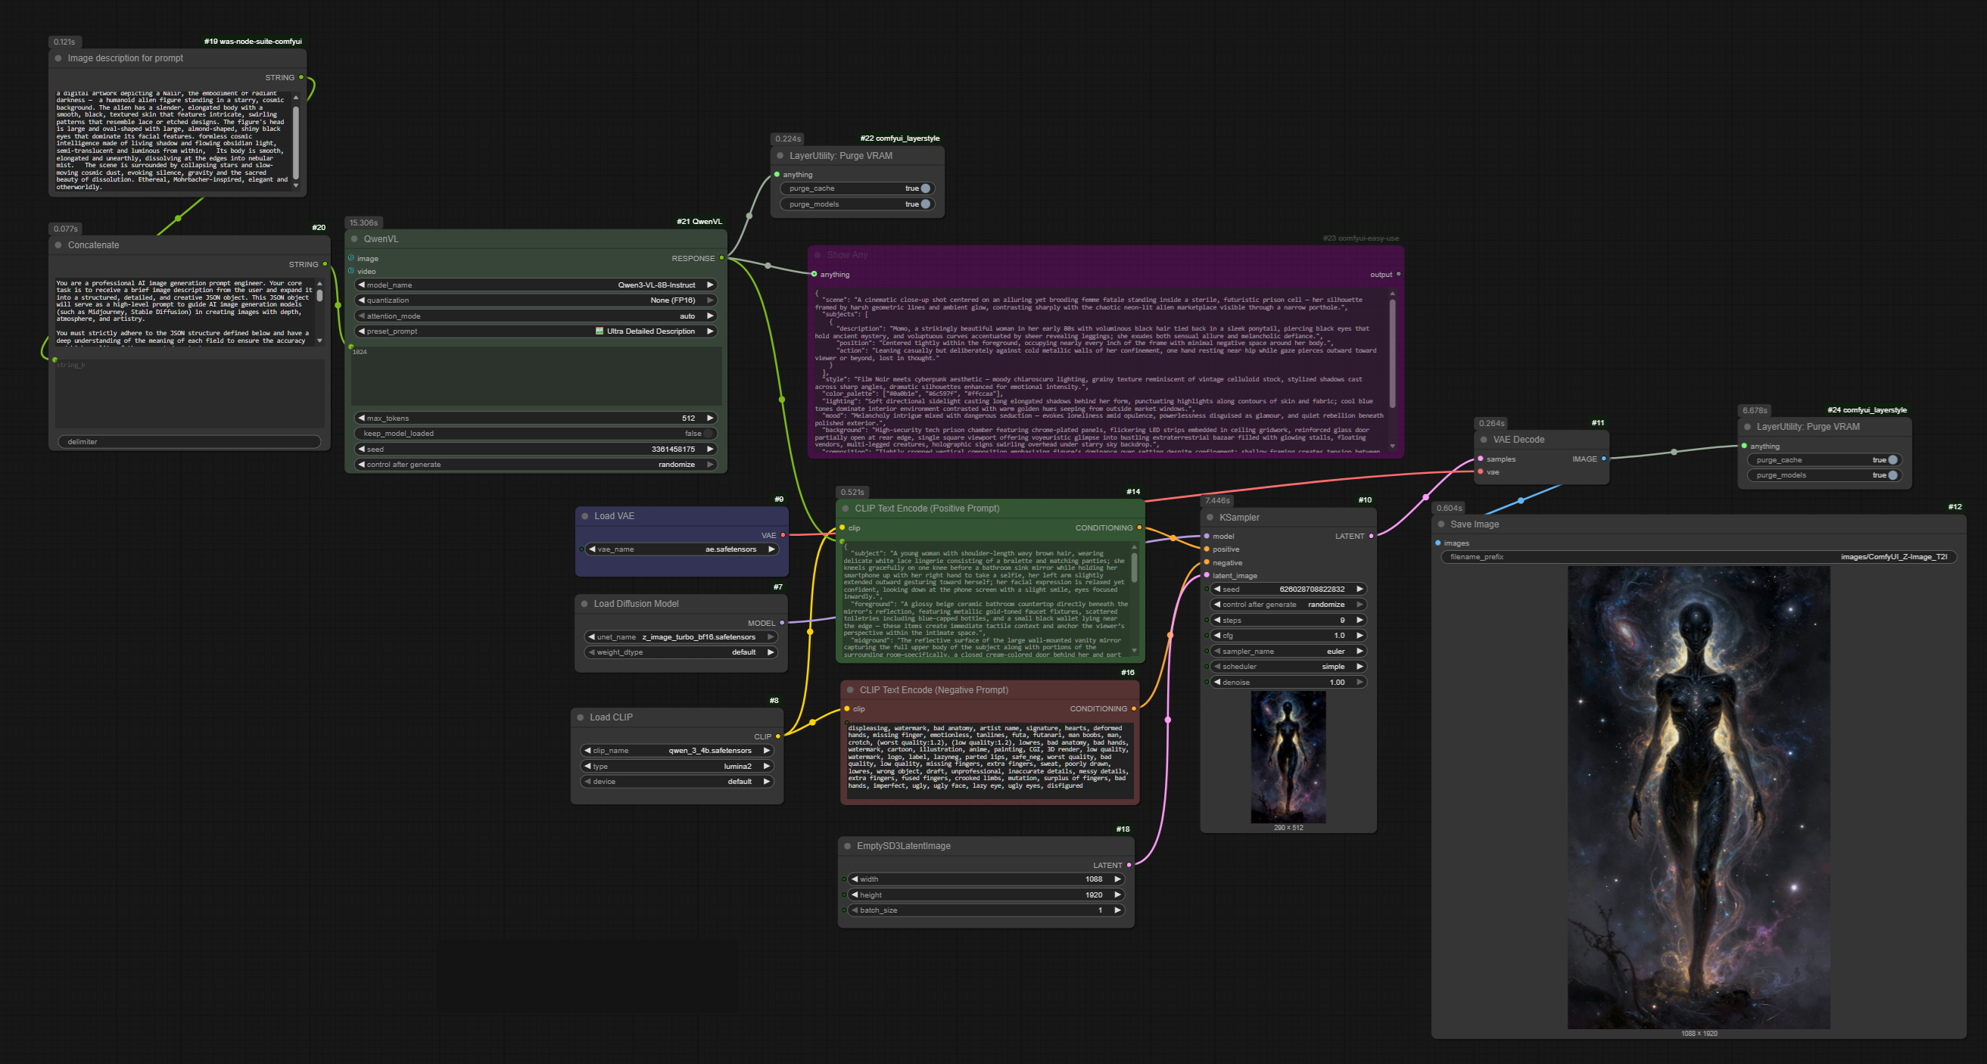Click the KSampler preview thumbnail image
1987x1064 pixels.
coord(1288,756)
